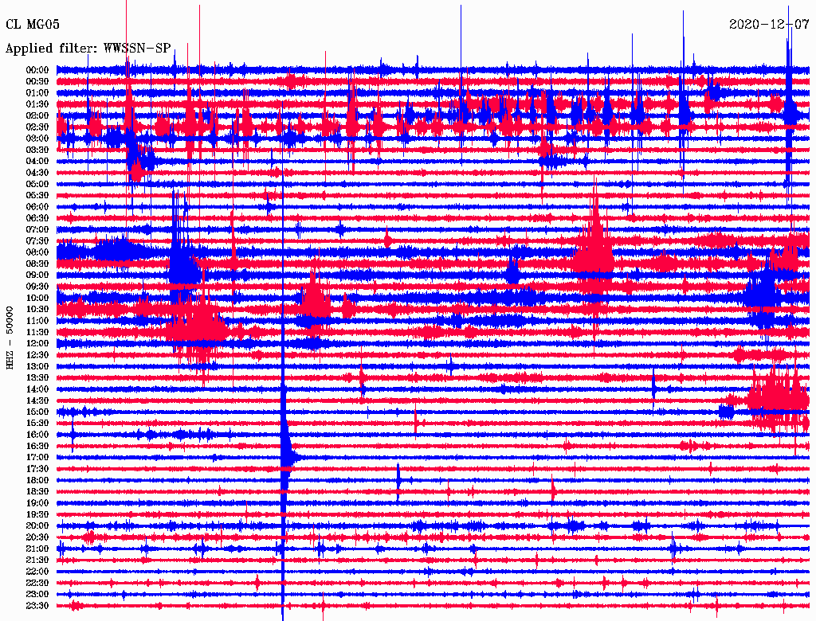Screen dimensions: 816x621
Task: Select the 20:30 time label
Action: (37, 537)
